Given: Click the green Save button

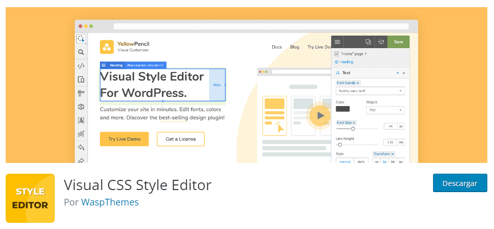Looking at the screenshot, I should tap(398, 42).
